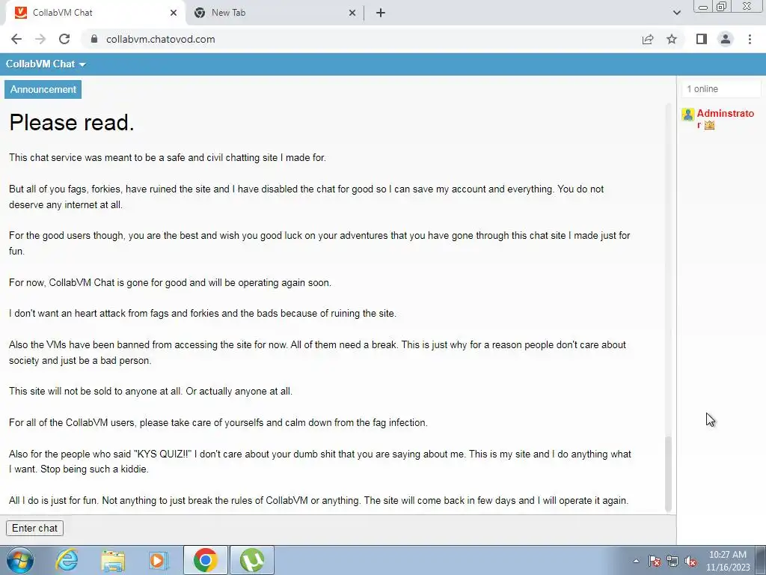View site info via the lock icon
This screenshot has height=575, width=766.
click(x=94, y=39)
